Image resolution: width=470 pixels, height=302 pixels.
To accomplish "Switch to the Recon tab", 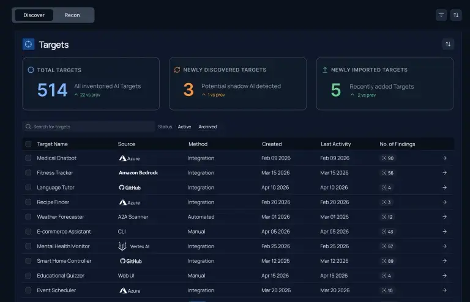I will click(x=72, y=15).
